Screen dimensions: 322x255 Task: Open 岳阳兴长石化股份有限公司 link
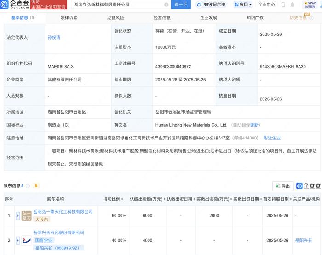(x=59, y=232)
